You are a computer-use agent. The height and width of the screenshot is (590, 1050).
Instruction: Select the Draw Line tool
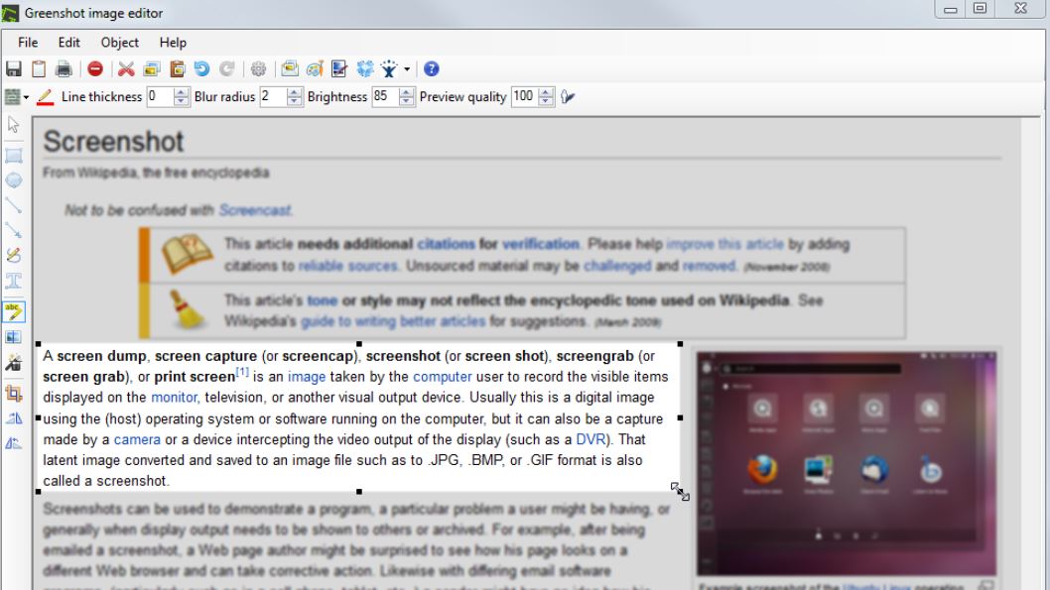pyautogui.click(x=13, y=205)
